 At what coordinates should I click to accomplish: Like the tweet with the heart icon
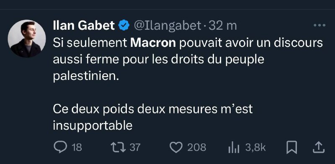click(x=176, y=147)
